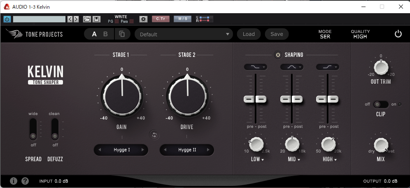
Task: Go to previous preset with left arrow
Action: (70, 19)
